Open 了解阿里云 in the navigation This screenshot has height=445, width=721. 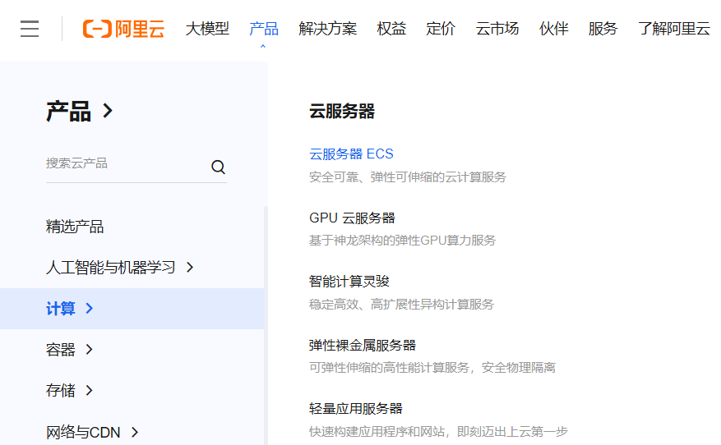(x=674, y=29)
